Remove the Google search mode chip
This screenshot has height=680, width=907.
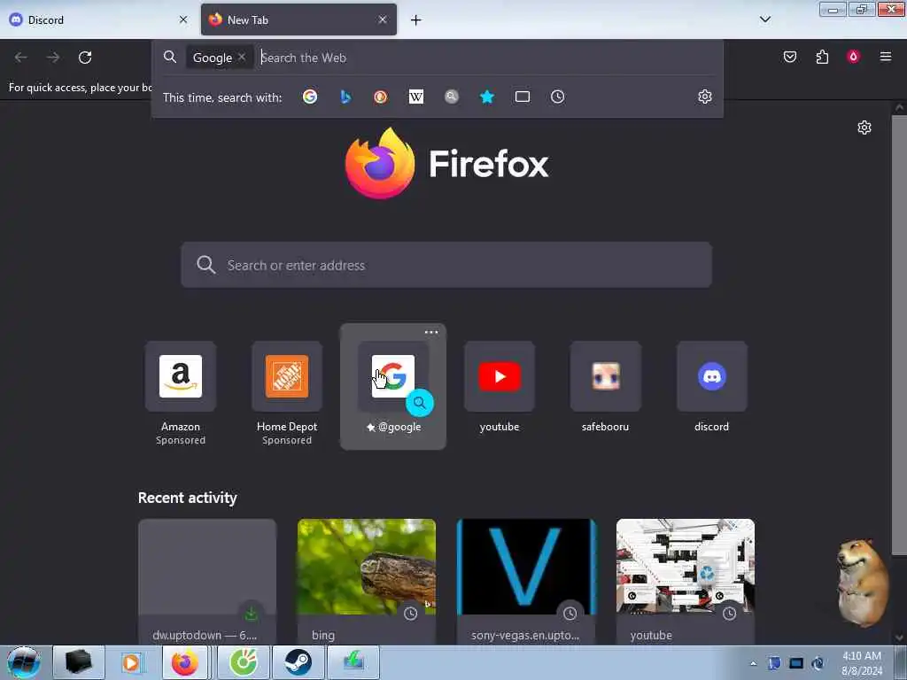point(242,57)
